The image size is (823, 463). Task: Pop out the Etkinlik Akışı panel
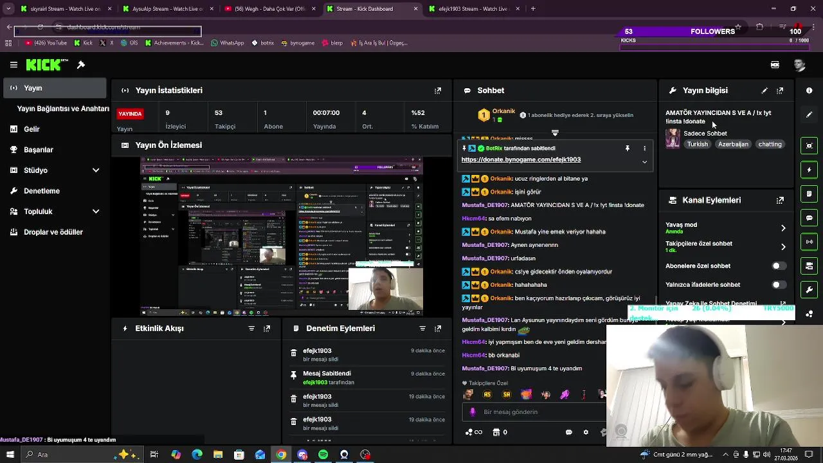[x=267, y=329]
